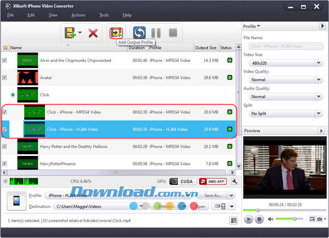This screenshot has height=238, width=329.
Task: Open the Tools menu
Action: click(x=104, y=15)
